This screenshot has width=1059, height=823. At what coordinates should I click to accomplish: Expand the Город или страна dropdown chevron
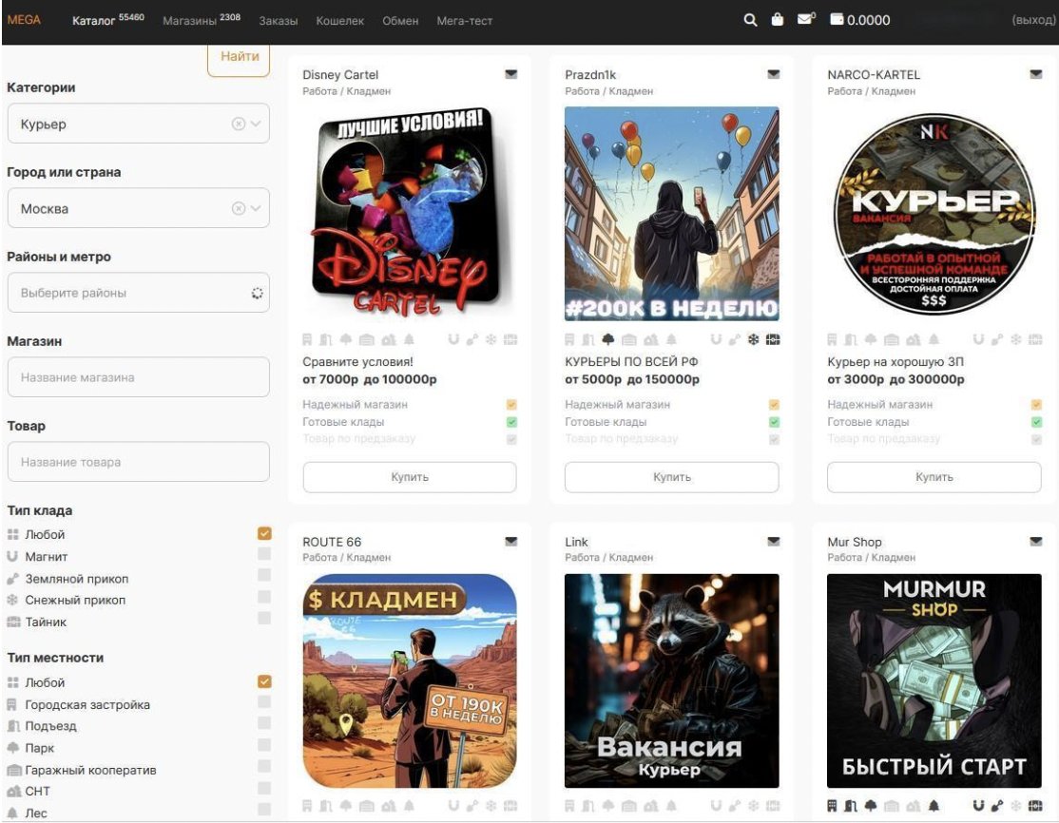[256, 208]
